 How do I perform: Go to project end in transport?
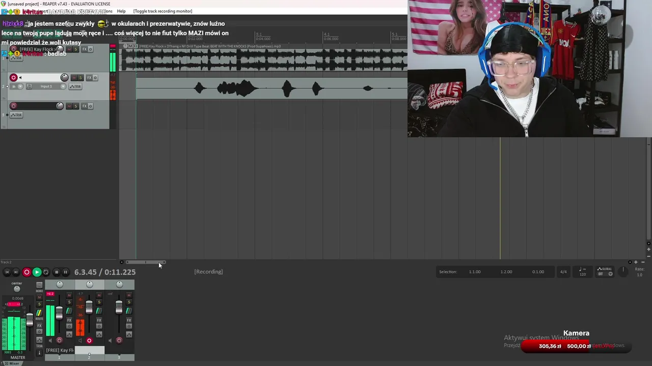pos(16,272)
